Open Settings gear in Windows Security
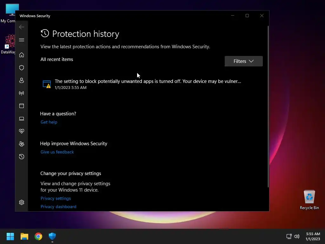Viewport: 325px width, 244px height. tap(22, 202)
